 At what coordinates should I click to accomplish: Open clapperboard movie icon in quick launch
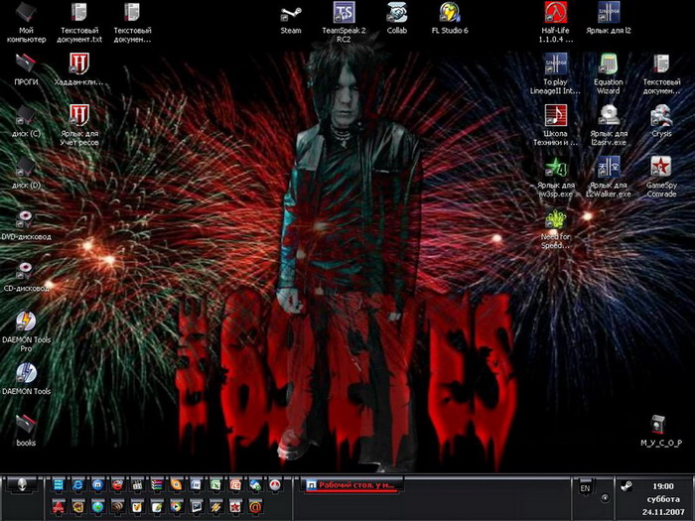tap(137, 485)
